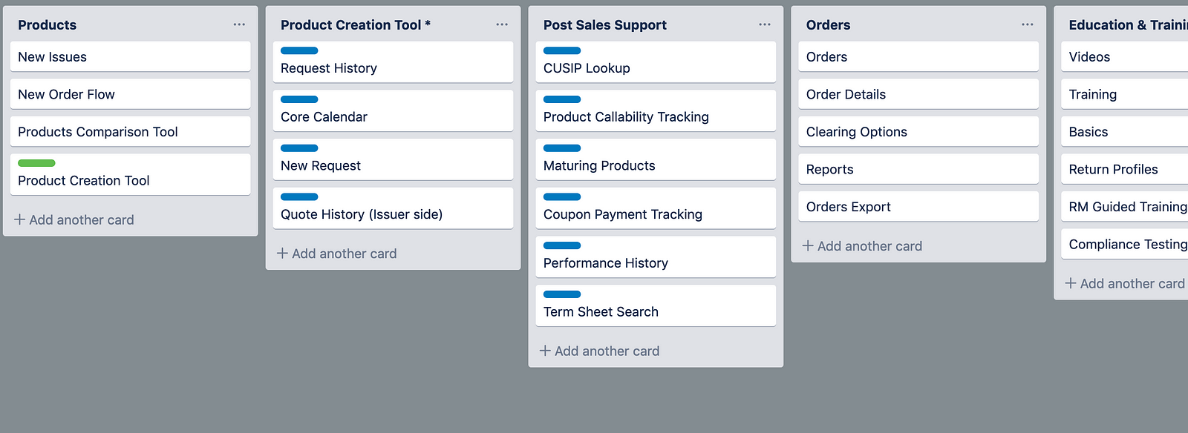
Task: Open the Products list actions menu
Action: click(239, 24)
